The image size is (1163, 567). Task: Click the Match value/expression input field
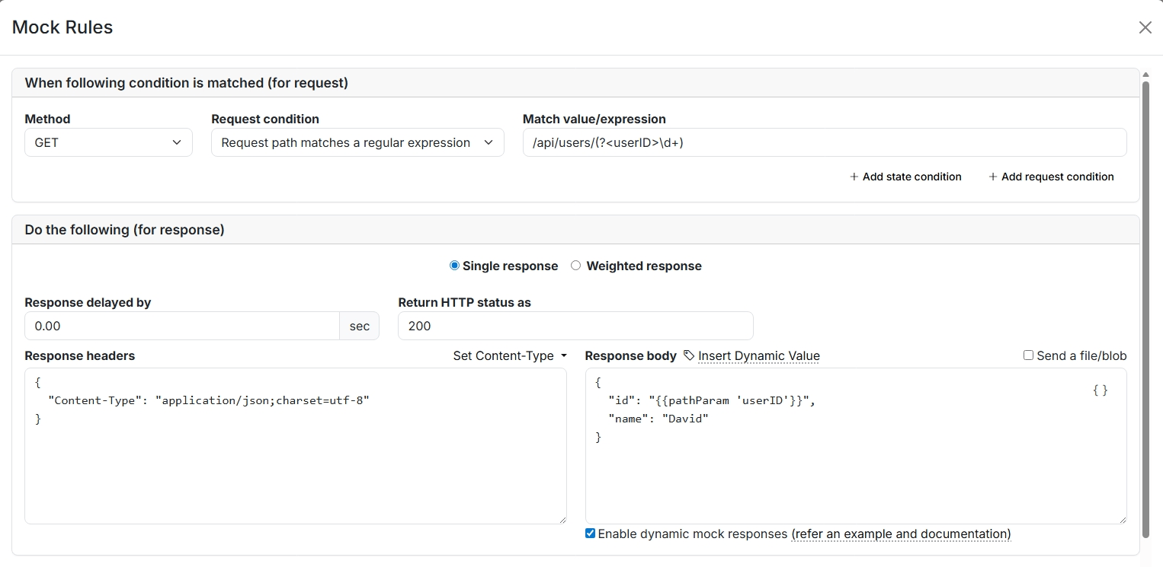click(825, 142)
